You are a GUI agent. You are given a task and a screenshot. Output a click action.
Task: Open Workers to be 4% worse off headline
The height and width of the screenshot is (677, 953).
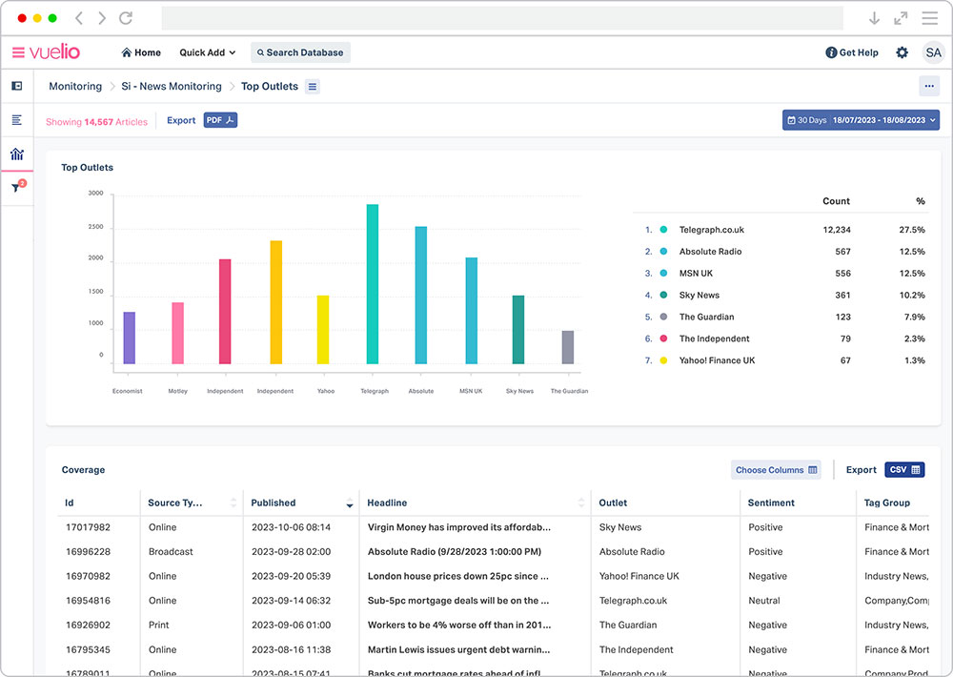pos(459,625)
